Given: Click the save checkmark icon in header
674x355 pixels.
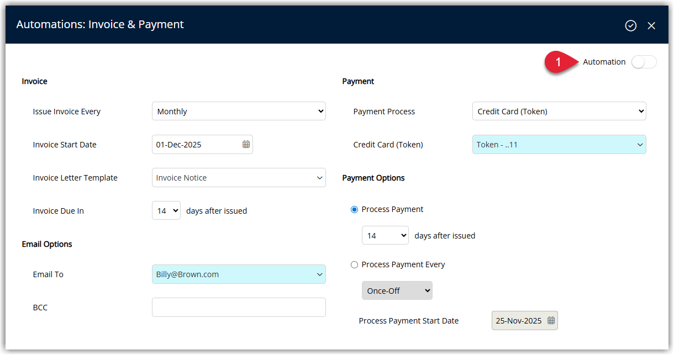Looking at the screenshot, I should coord(630,25).
